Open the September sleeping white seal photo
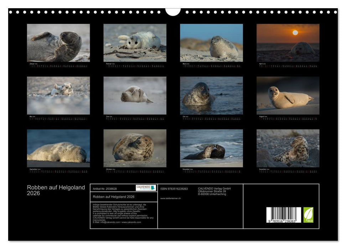This screenshot has width=346, height=249. pyautogui.click(x=58, y=148)
